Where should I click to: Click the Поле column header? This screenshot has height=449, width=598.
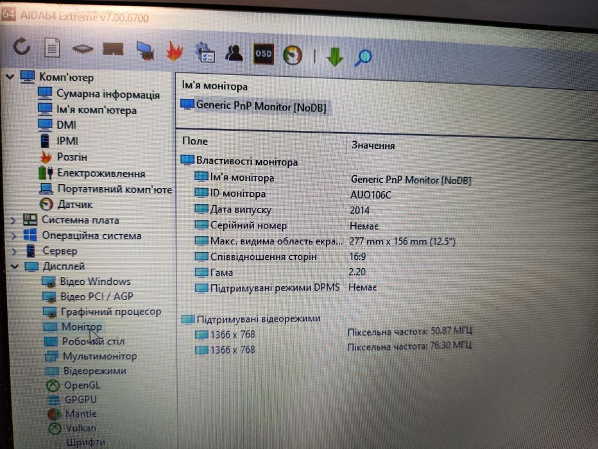pos(195,141)
